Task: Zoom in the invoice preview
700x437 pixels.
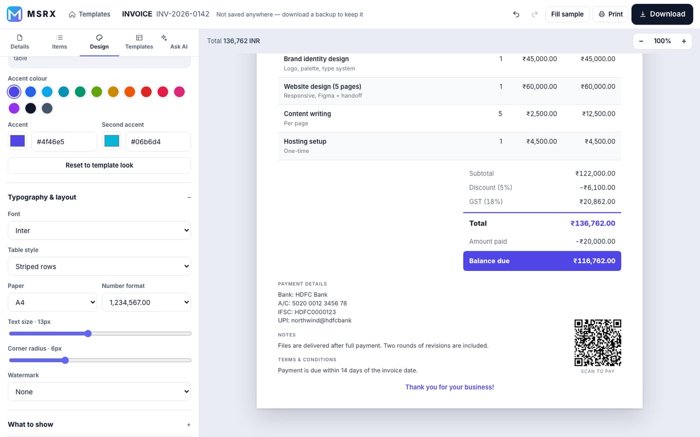Action: click(x=684, y=41)
